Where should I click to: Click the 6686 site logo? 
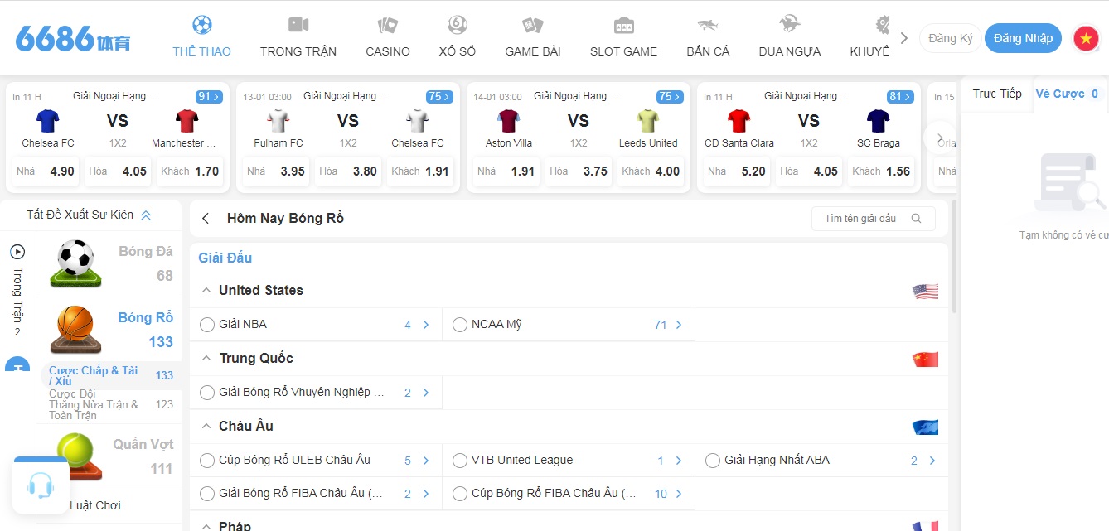(72, 38)
